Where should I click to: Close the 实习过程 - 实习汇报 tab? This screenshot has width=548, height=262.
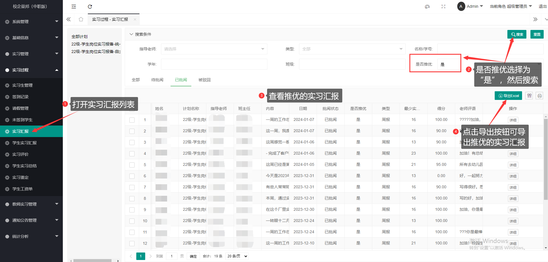click(135, 20)
